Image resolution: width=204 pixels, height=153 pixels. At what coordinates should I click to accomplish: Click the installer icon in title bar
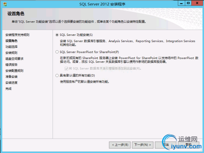pyautogui.click(x=5, y=4)
